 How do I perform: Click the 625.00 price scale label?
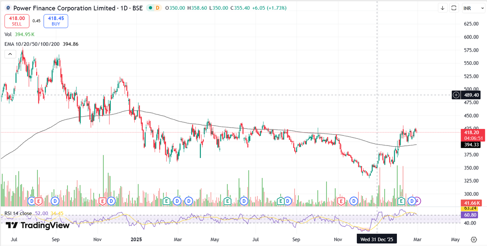[x=470, y=24]
